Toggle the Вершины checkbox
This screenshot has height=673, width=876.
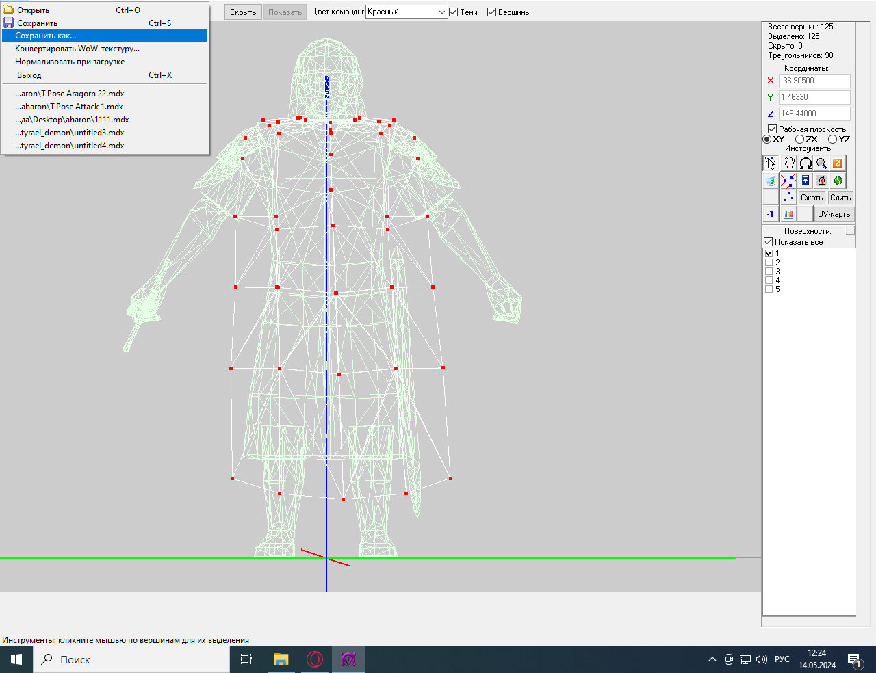(x=491, y=12)
